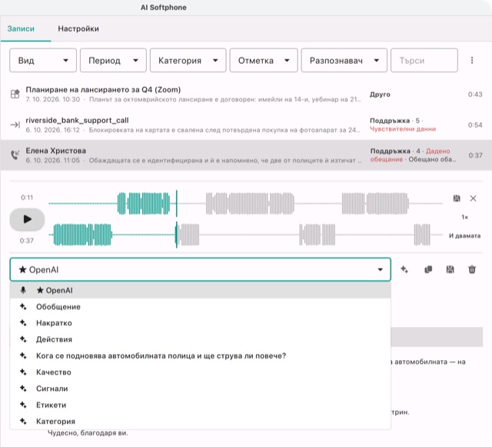The image size is (492, 447).
Task: Click the sparkle icon beside Действия
Action: tap(23, 339)
